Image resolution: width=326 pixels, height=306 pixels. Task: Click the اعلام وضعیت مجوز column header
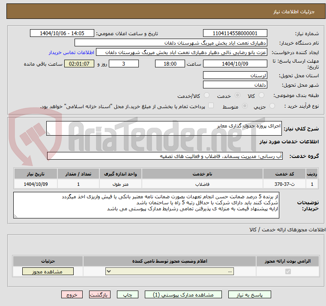170,261
